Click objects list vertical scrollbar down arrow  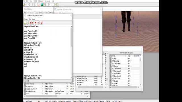pos(140,85)
